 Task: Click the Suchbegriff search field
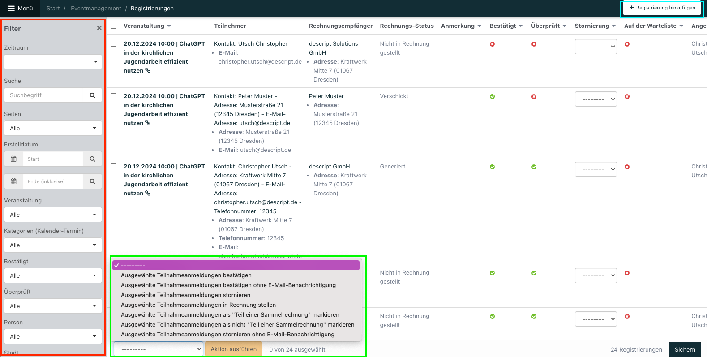point(44,95)
